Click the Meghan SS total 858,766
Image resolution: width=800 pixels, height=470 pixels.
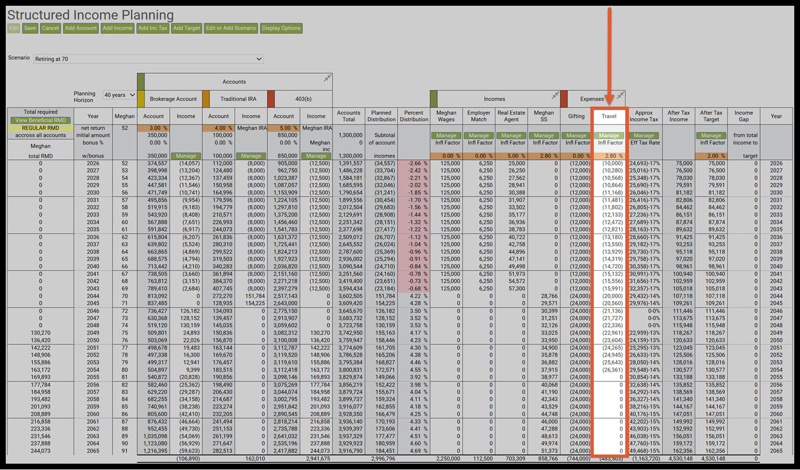[x=547, y=459]
